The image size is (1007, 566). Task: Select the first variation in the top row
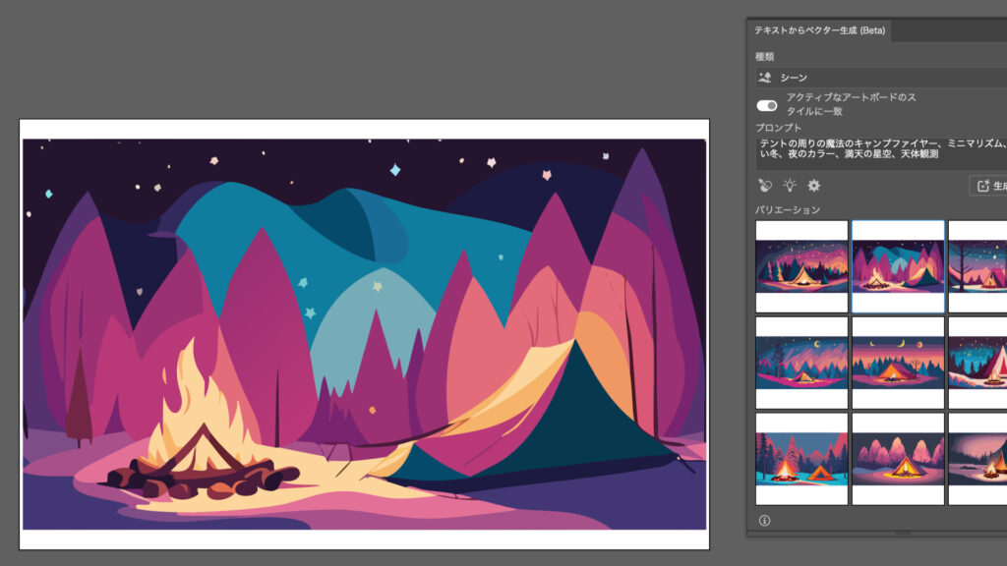801,266
